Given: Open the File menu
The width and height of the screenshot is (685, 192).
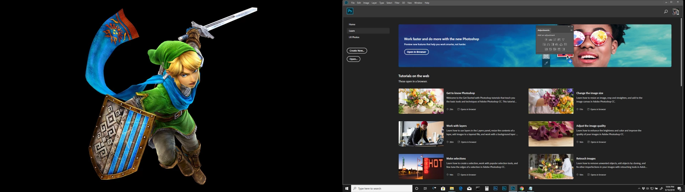Looking at the screenshot, I should click(x=353, y=3).
